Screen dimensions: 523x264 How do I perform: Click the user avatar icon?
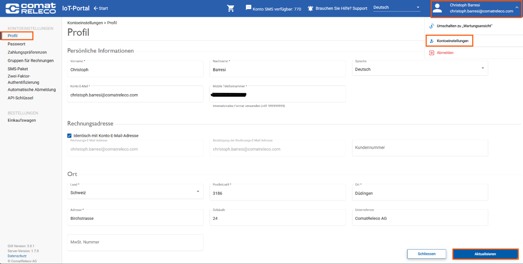[437, 8]
